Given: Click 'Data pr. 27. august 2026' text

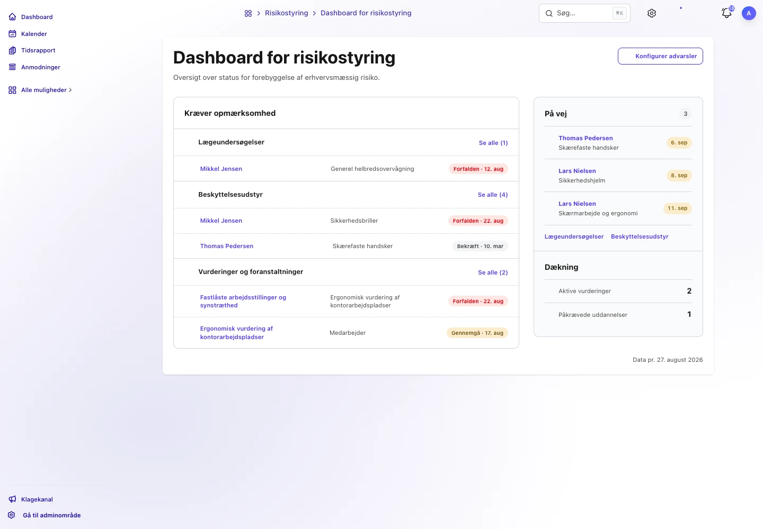Looking at the screenshot, I should click(x=668, y=360).
